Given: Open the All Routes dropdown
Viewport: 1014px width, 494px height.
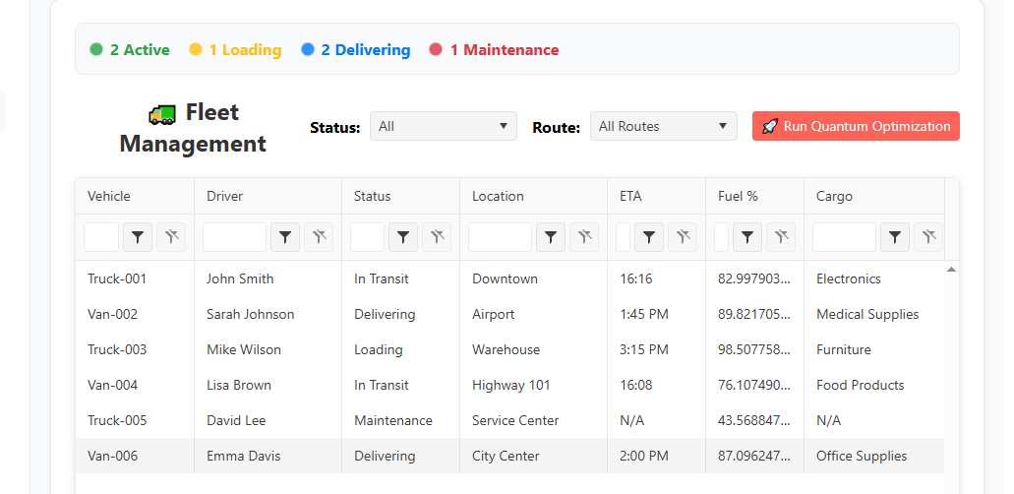Looking at the screenshot, I should click(663, 126).
